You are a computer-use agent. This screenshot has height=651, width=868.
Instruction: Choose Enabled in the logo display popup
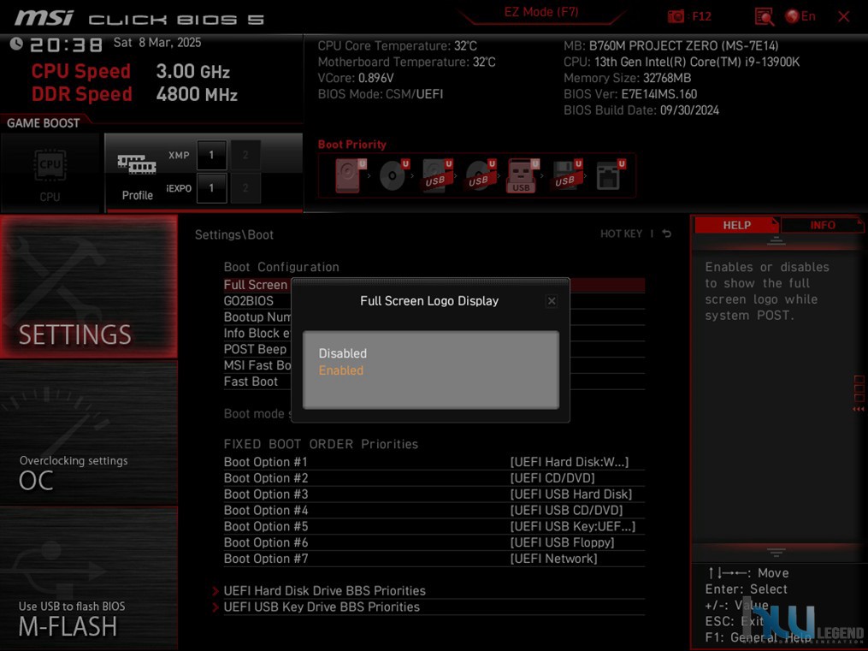tap(341, 370)
